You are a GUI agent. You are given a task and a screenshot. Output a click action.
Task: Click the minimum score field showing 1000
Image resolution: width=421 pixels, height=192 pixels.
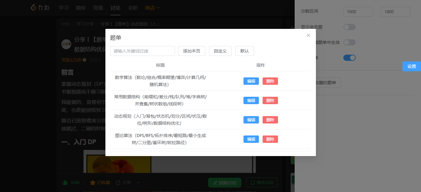(x=358, y=12)
